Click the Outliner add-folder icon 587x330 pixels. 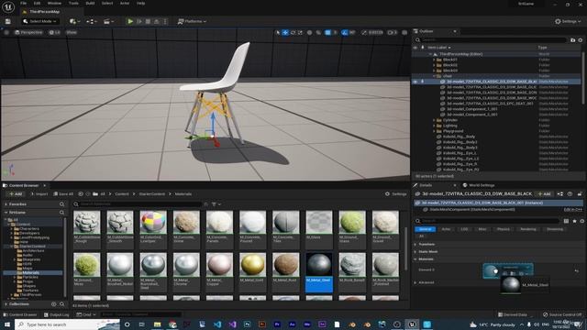(572, 39)
